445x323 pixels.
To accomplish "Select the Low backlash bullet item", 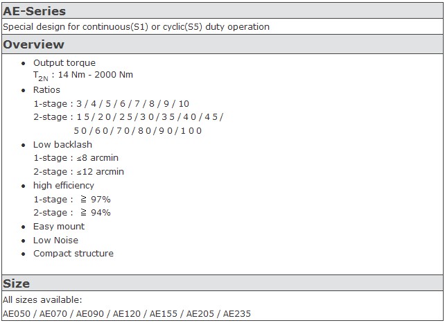I will pos(62,144).
